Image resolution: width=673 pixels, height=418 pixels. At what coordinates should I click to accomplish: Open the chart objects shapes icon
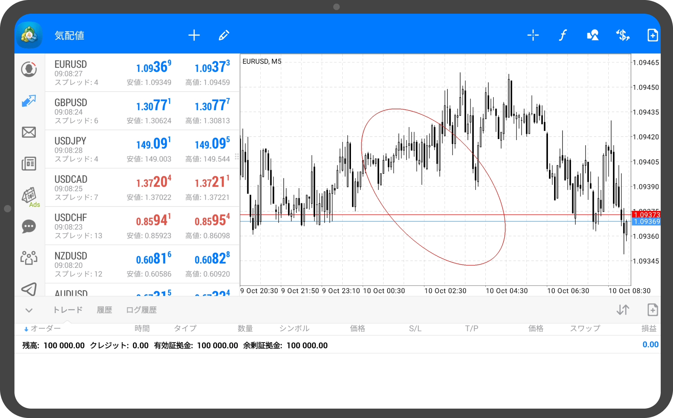pyautogui.click(x=592, y=35)
